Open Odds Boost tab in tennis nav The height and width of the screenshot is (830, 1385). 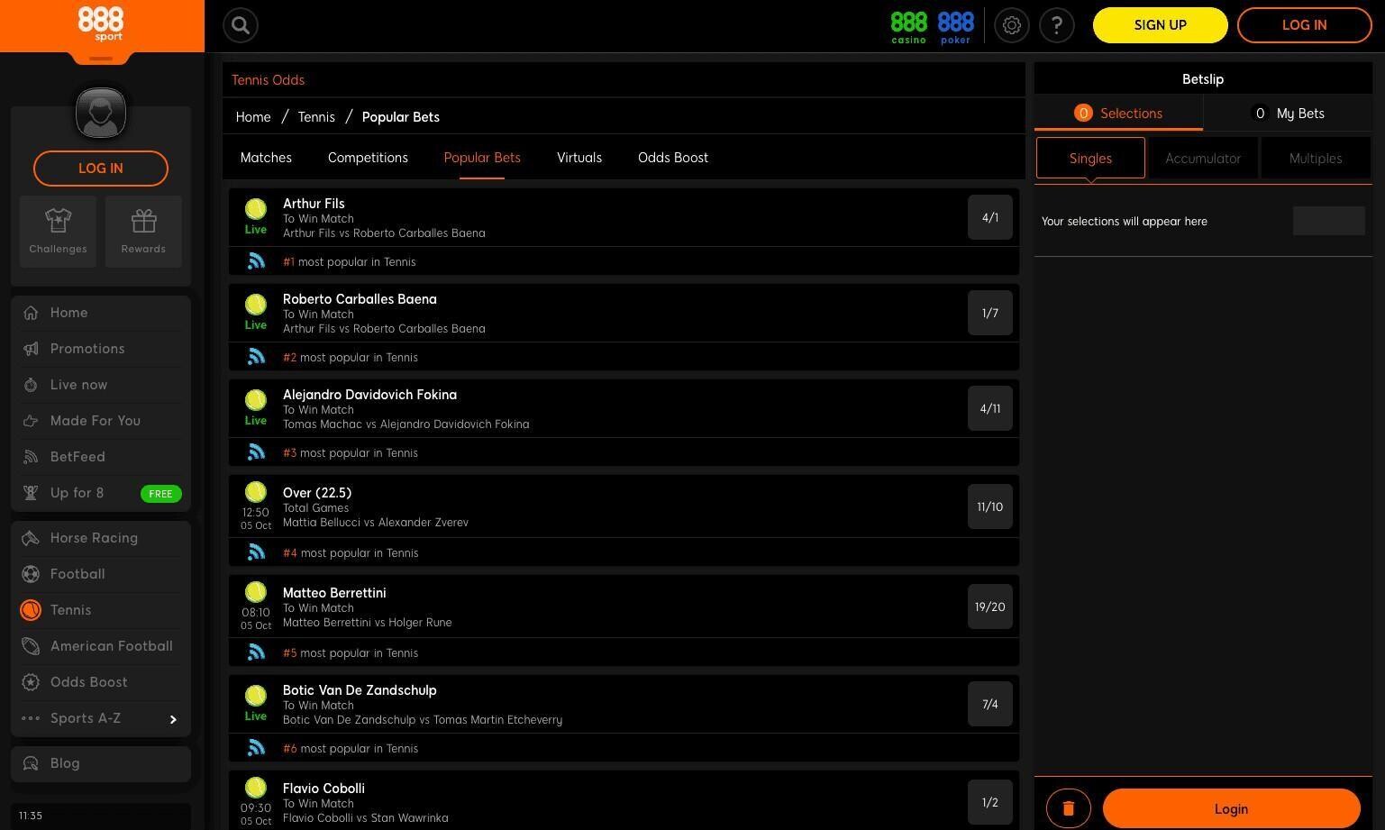coord(673,158)
